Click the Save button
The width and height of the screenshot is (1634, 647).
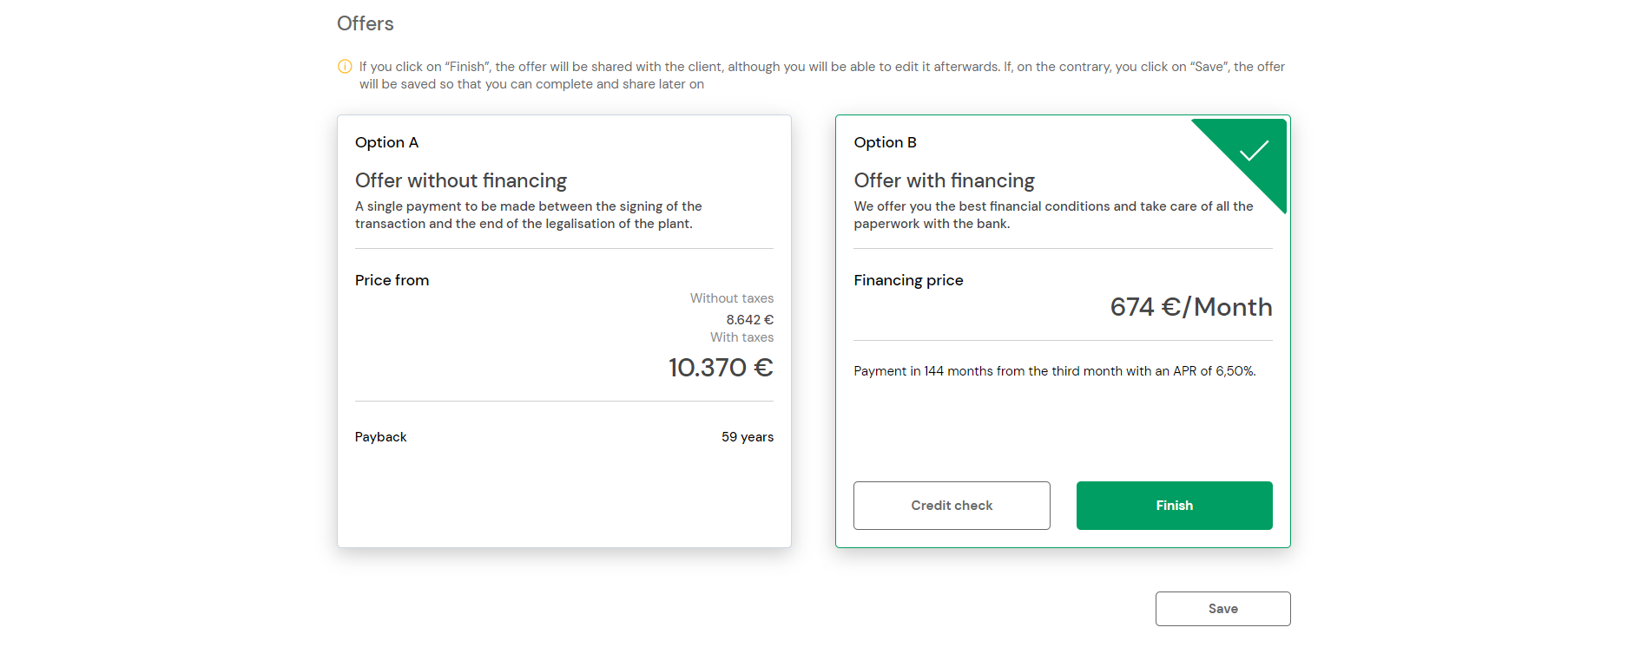[x=1222, y=609]
